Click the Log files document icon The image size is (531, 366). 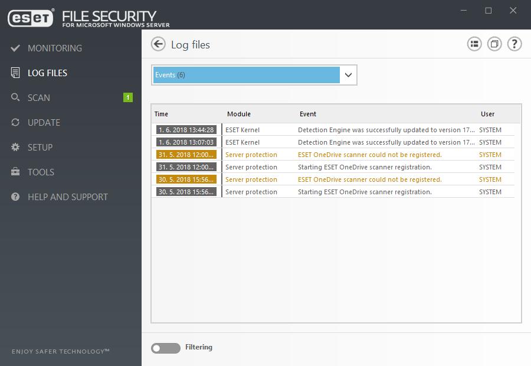coord(15,73)
